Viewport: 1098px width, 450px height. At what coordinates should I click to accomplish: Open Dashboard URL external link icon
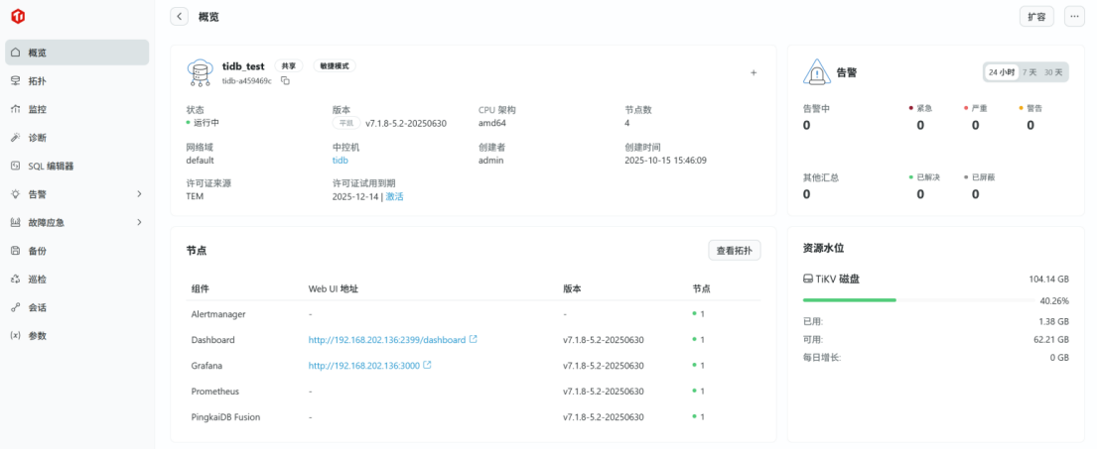tap(474, 340)
